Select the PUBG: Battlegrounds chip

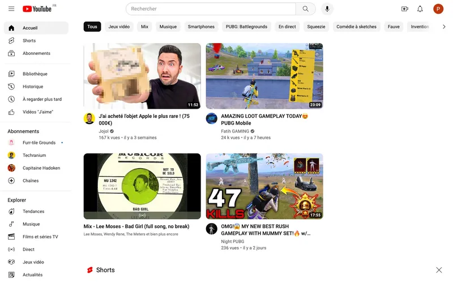[246, 27]
